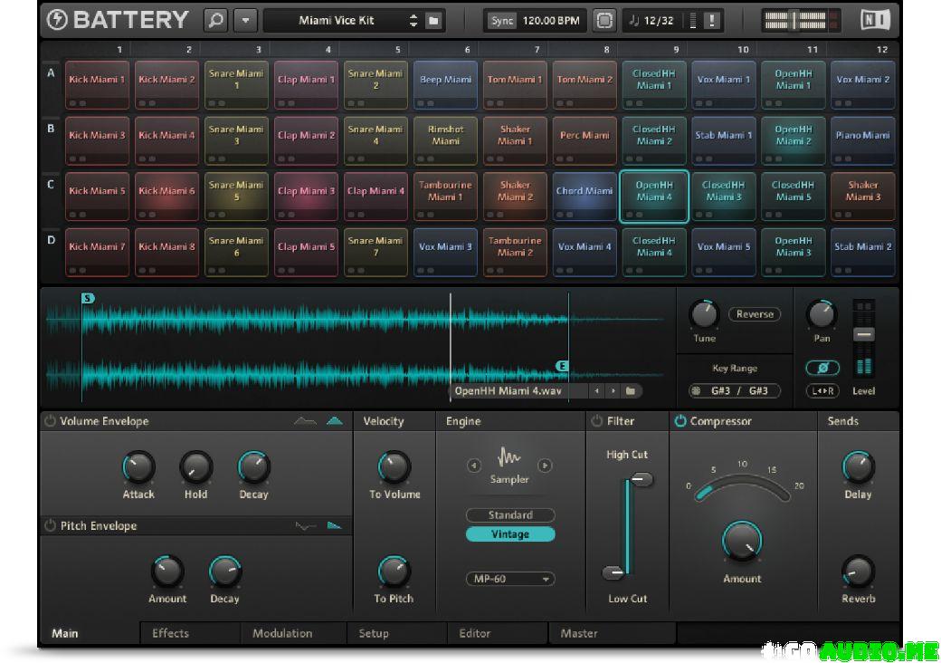This screenshot has width=941, height=663.
Task: Click the square icon next to BPM
Action: (604, 21)
